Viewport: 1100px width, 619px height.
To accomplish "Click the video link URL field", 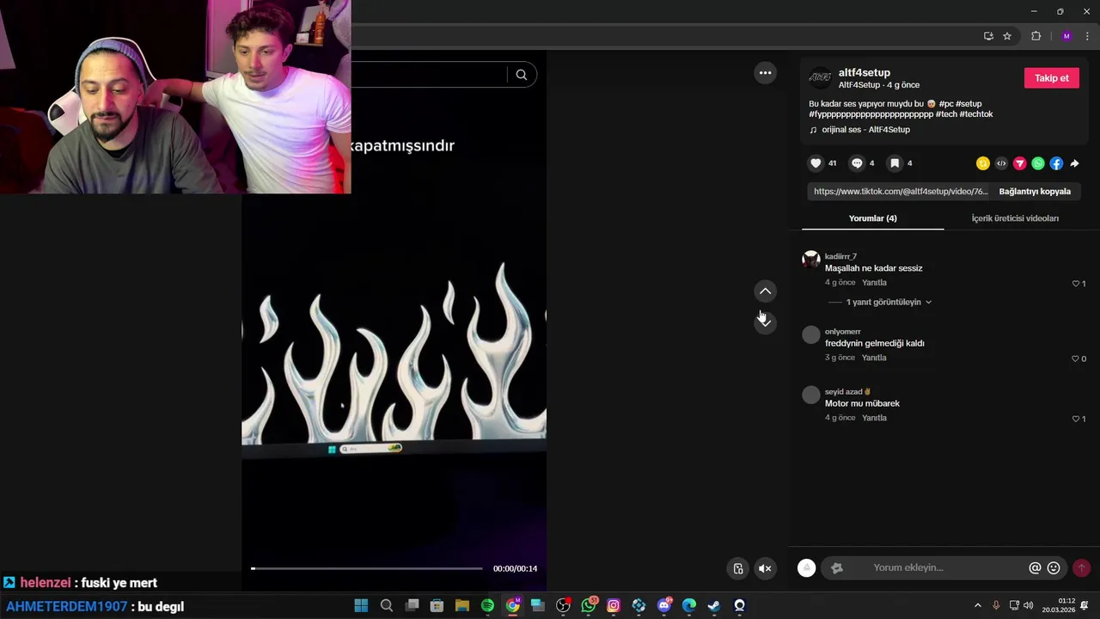I will [900, 192].
